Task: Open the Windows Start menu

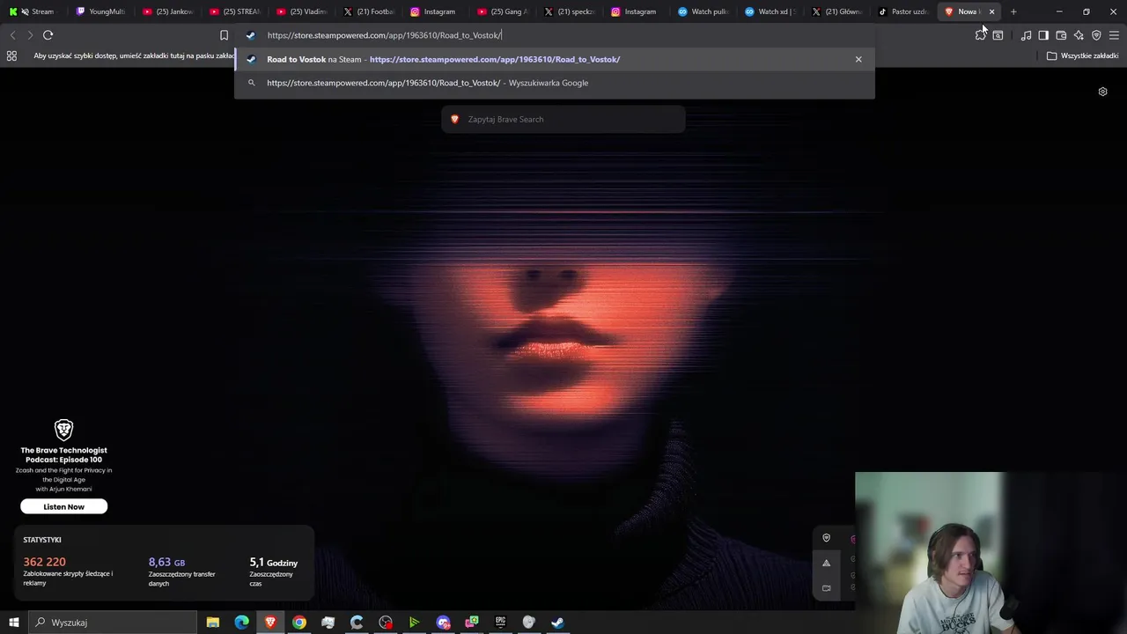Action: [13, 623]
